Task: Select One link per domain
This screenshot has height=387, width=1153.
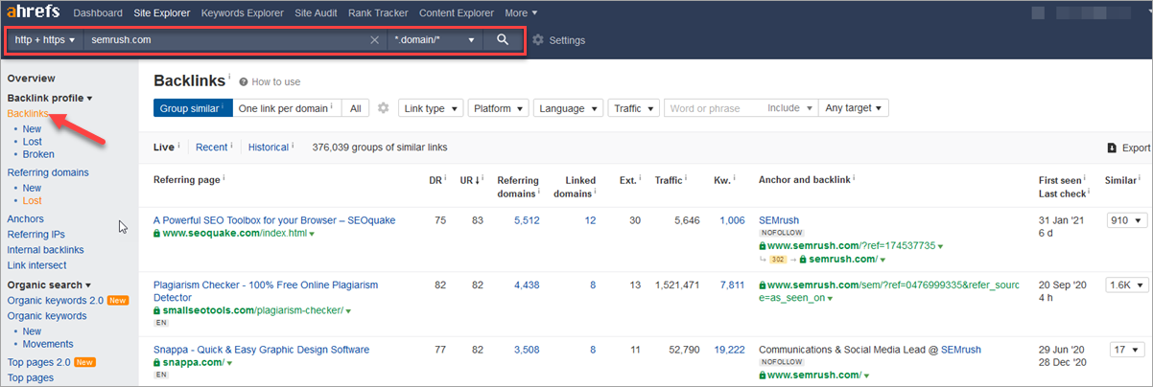Action: (x=286, y=108)
